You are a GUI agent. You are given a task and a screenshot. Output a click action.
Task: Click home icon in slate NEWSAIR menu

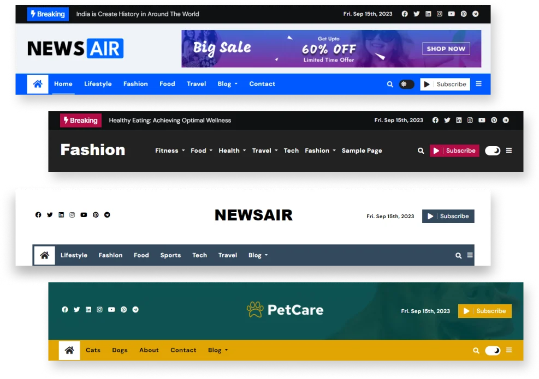(45, 255)
